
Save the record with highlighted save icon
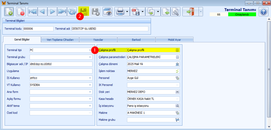(84, 12)
